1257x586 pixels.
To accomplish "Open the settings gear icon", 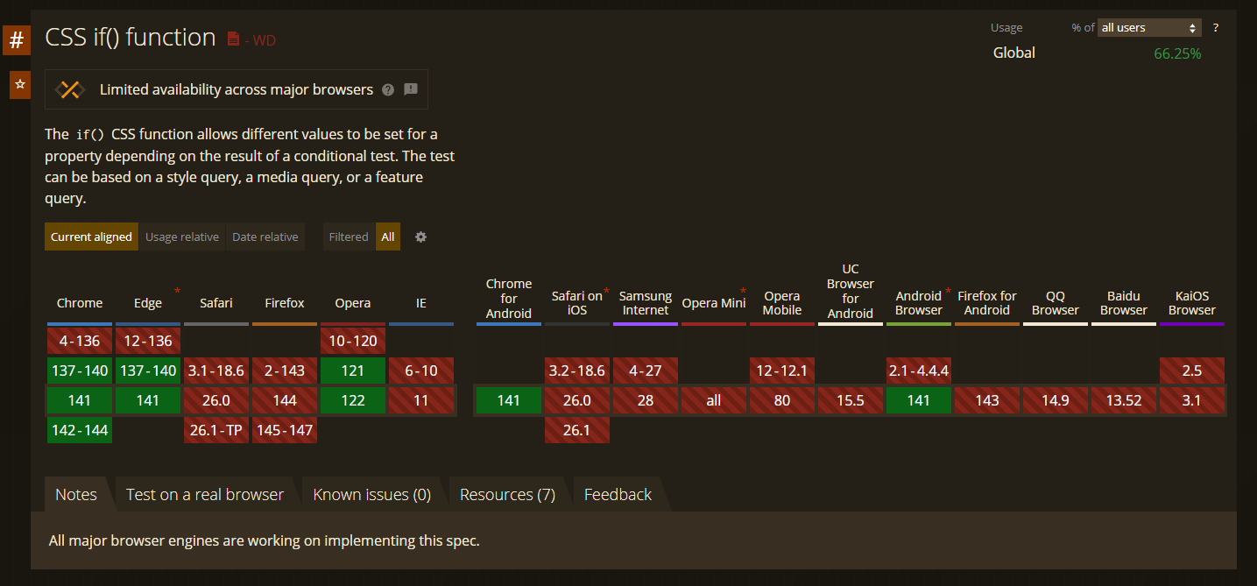I will (x=420, y=237).
